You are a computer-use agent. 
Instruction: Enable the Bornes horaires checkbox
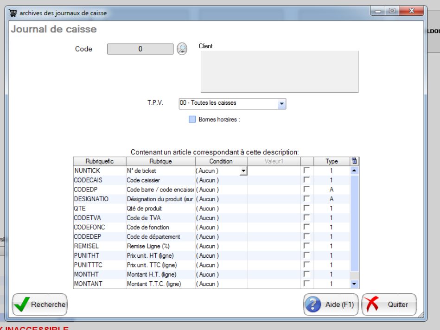[x=192, y=120]
